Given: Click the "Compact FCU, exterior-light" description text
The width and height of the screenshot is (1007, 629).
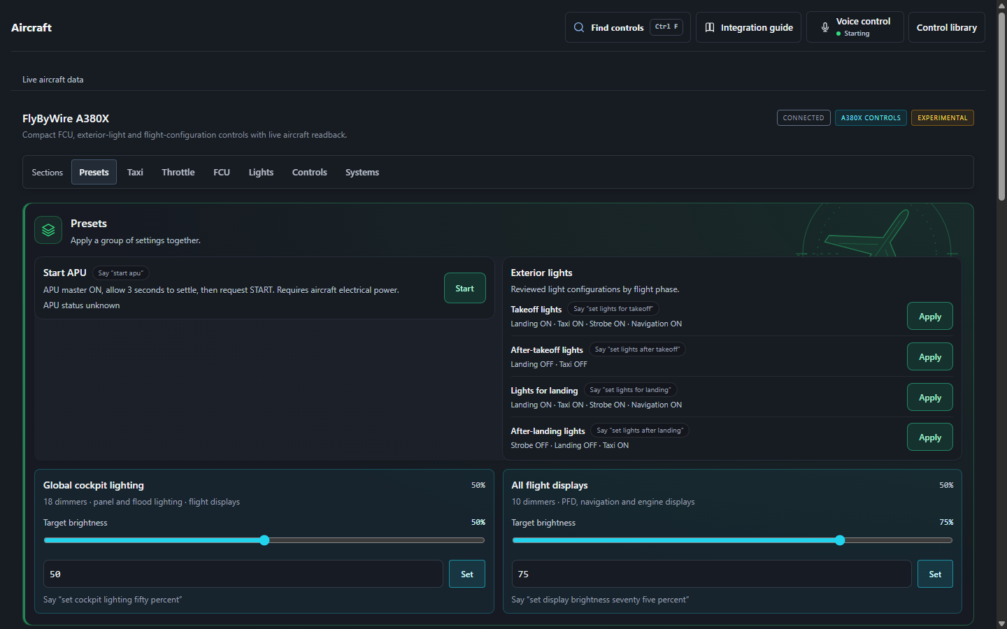Looking at the screenshot, I should click(x=185, y=135).
